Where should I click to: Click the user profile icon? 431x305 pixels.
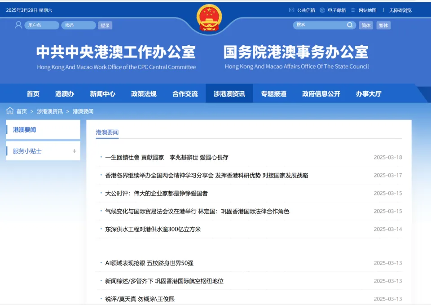(18, 25)
